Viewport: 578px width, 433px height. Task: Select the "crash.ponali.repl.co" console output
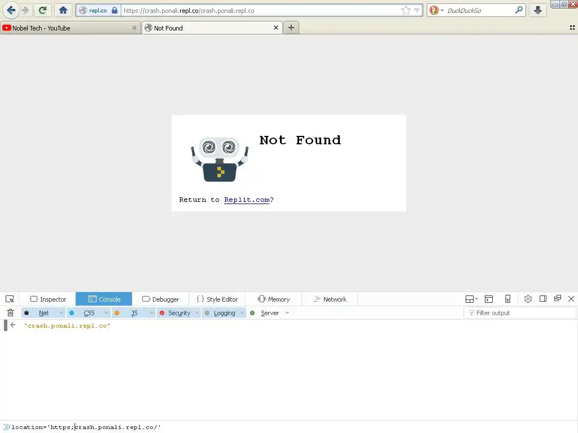point(67,326)
